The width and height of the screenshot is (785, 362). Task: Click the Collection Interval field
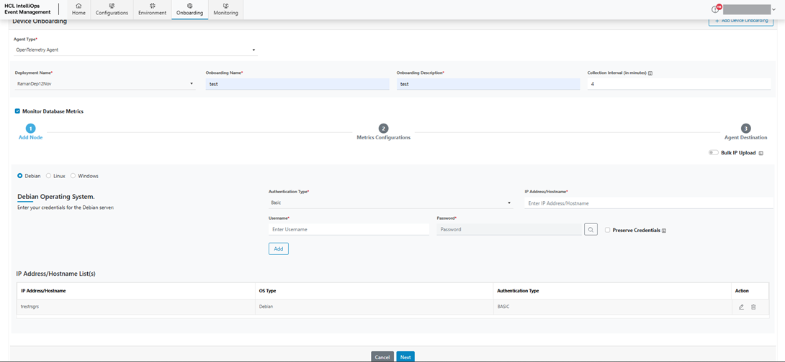click(x=679, y=84)
